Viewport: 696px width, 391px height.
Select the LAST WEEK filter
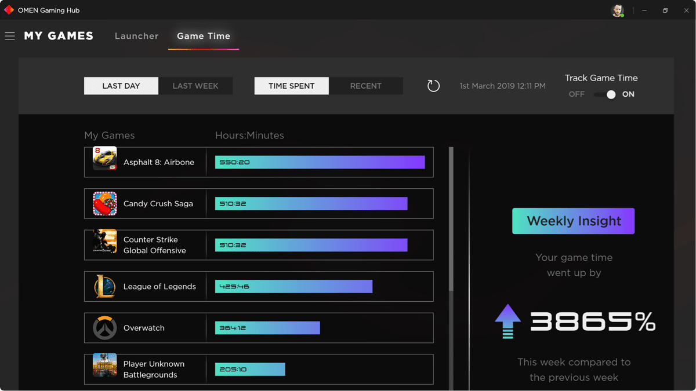pyautogui.click(x=195, y=86)
